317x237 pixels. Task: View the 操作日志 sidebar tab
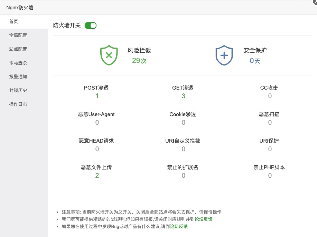click(24, 104)
